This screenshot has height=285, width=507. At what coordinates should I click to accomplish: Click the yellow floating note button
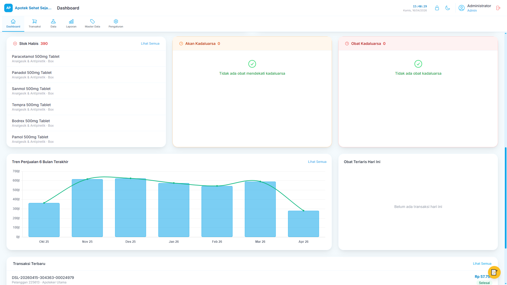pos(494,272)
